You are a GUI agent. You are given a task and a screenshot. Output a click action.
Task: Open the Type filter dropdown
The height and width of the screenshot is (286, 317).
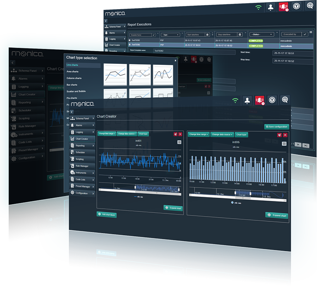pos(170,35)
